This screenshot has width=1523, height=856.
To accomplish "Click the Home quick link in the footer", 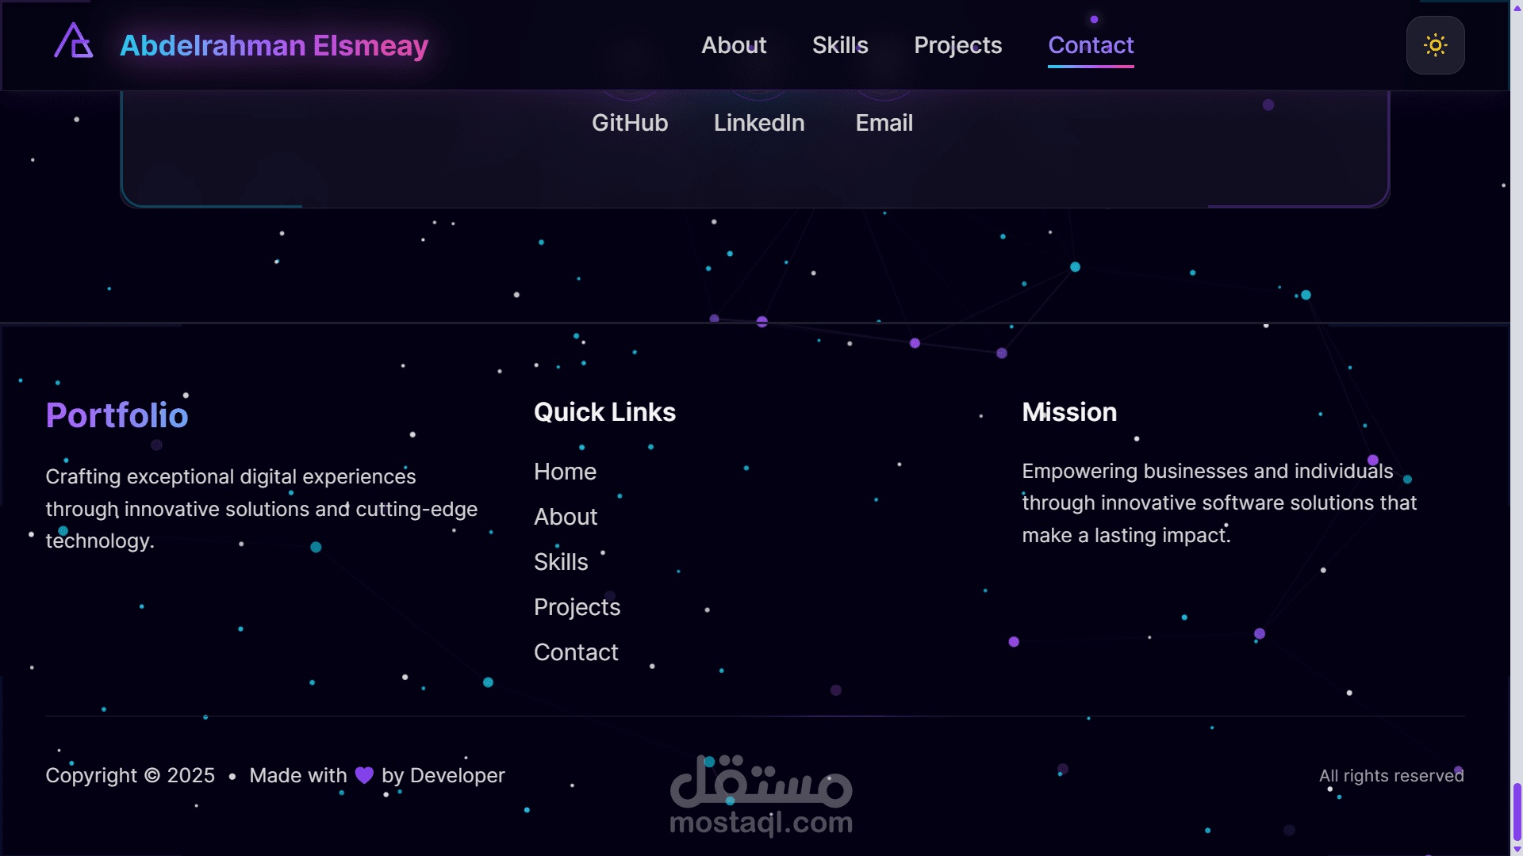I will [565, 472].
